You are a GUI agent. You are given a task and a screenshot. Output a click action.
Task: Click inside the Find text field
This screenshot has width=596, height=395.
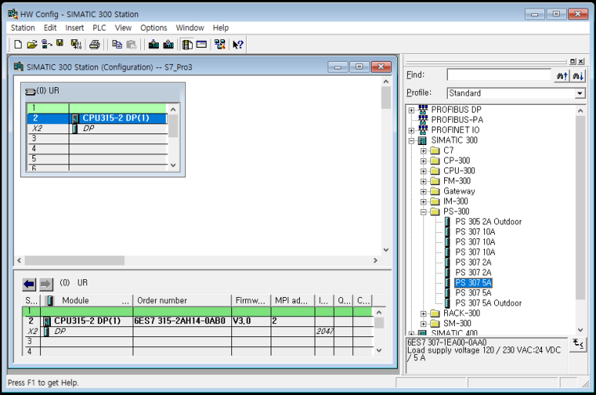click(x=499, y=76)
